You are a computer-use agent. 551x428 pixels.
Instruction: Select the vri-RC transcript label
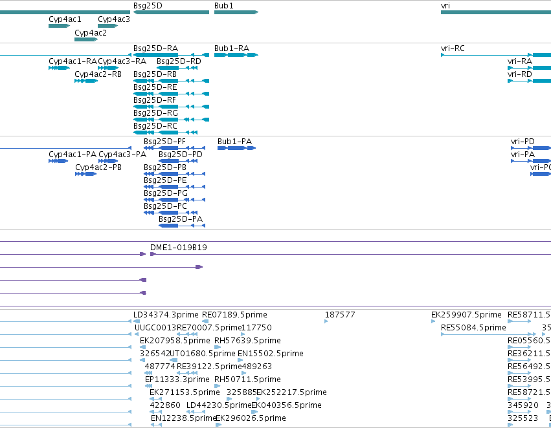pyautogui.click(x=453, y=48)
